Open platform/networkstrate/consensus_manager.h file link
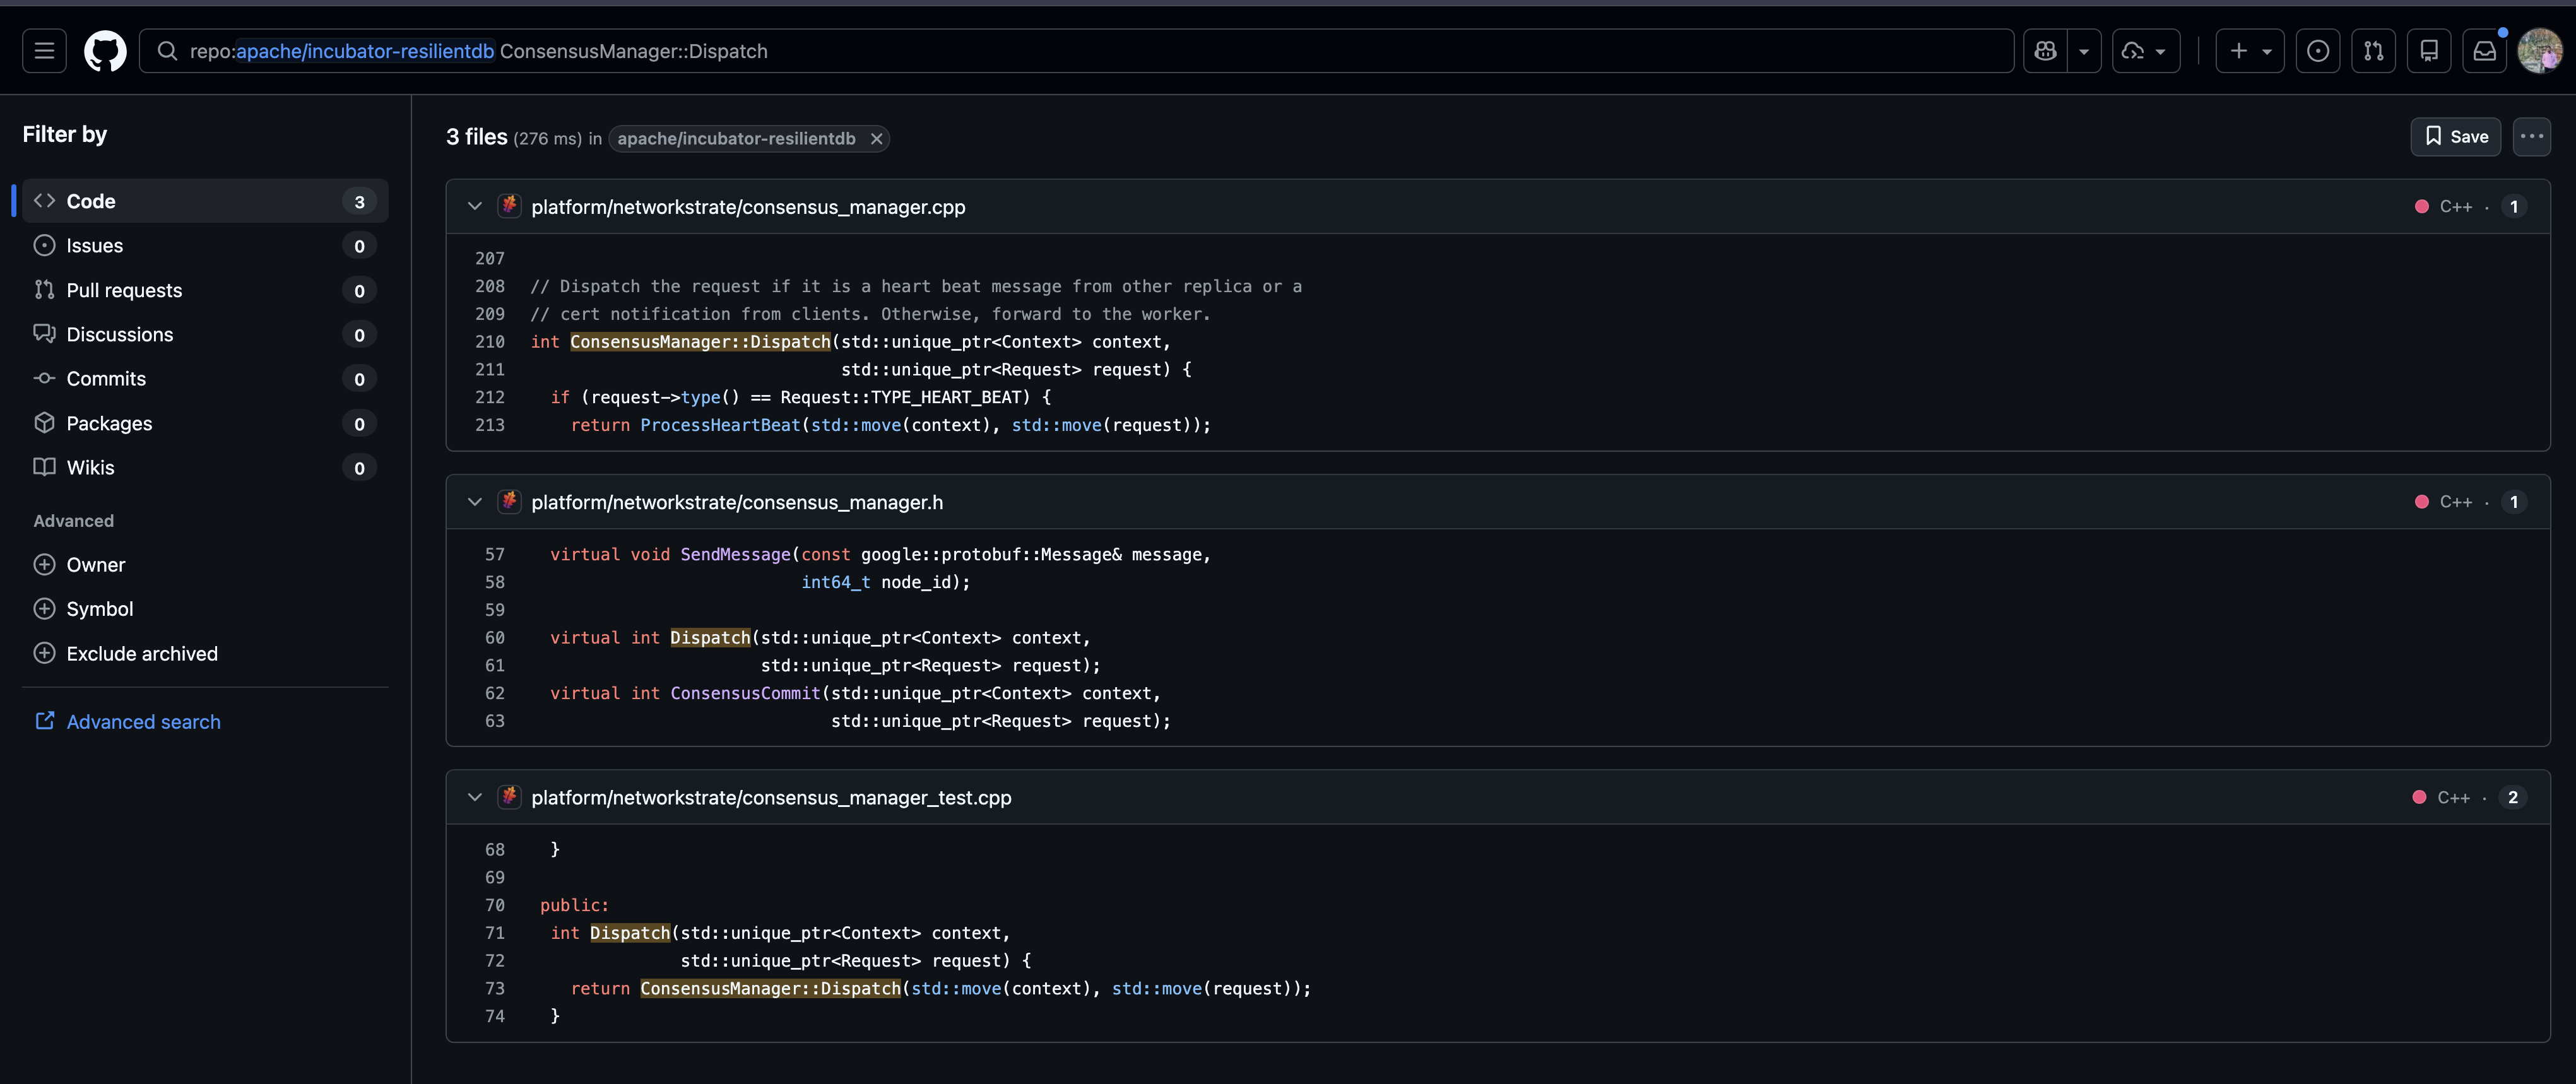This screenshot has width=2576, height=1084. click(x=737, y=502)
